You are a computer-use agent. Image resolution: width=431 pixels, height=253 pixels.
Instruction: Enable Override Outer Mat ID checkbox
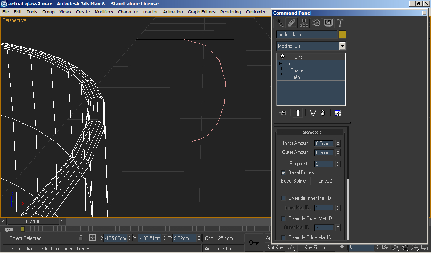(283, 218)
